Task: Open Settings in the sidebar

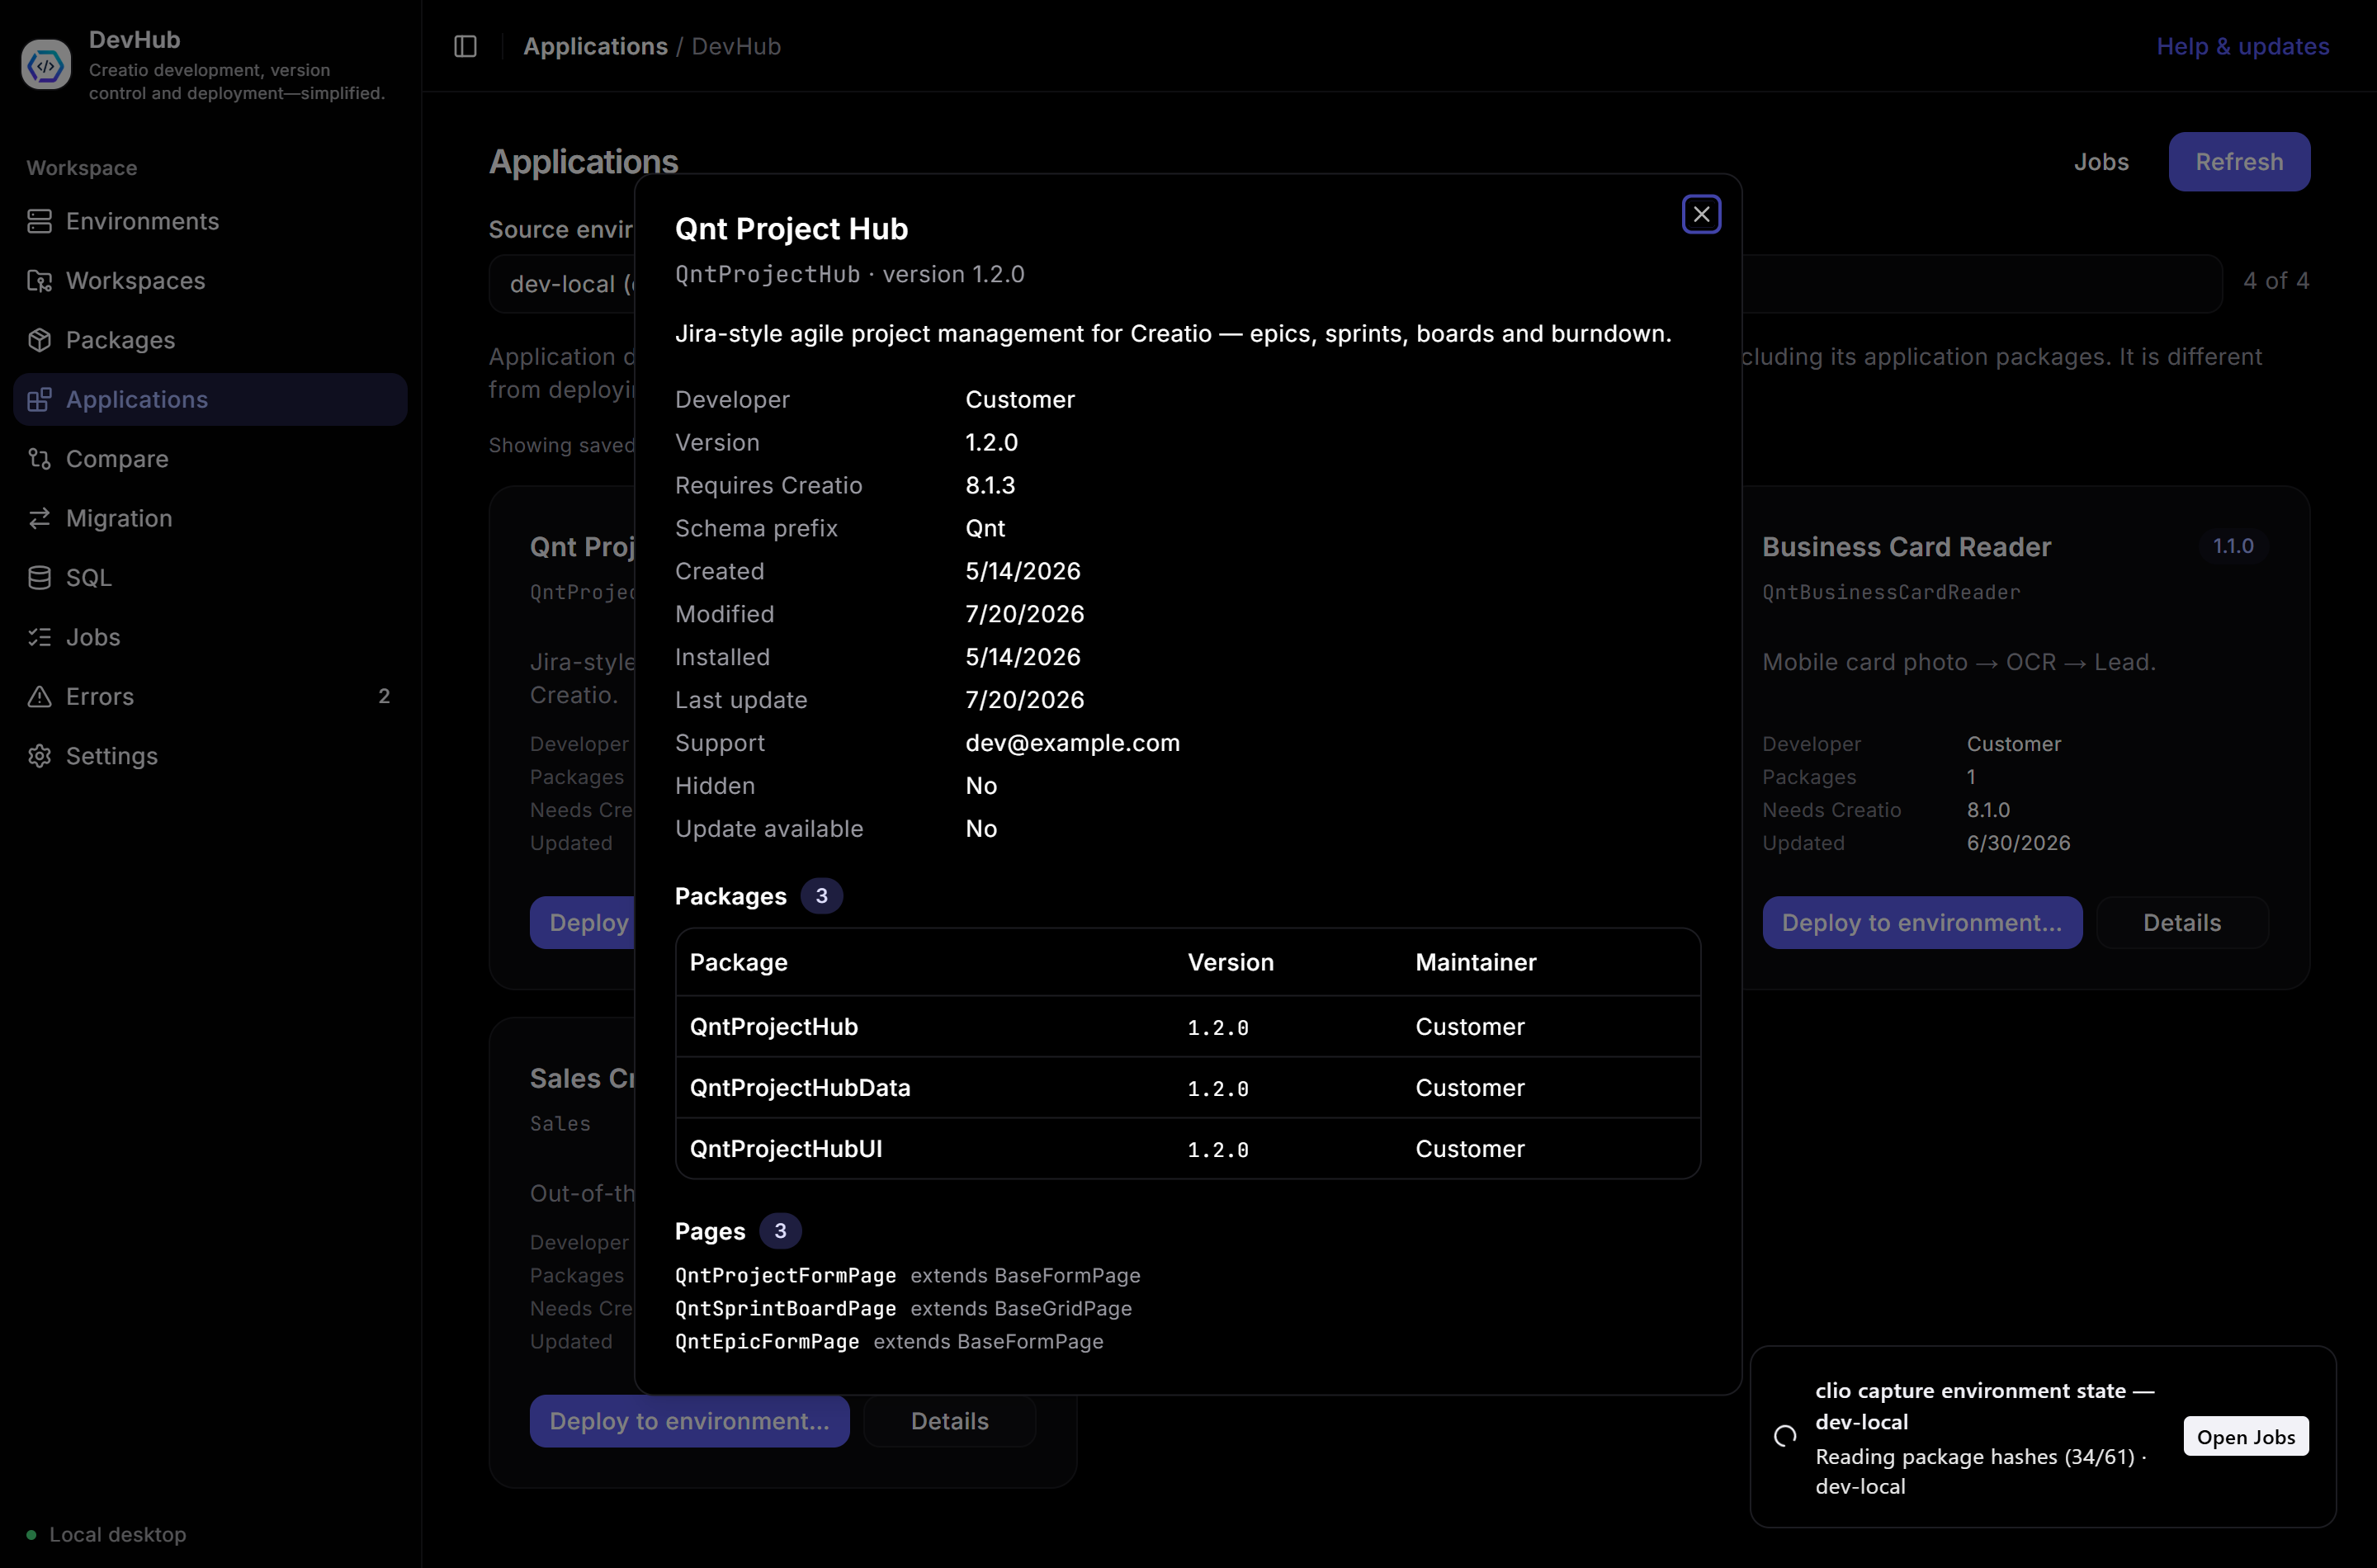Action: tap(210, 756)
